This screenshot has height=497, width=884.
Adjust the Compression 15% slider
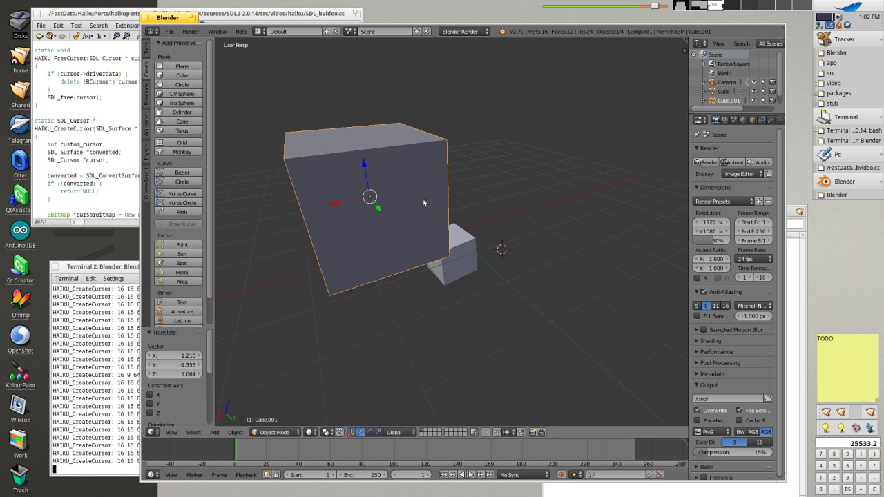[x=733, y=452]
